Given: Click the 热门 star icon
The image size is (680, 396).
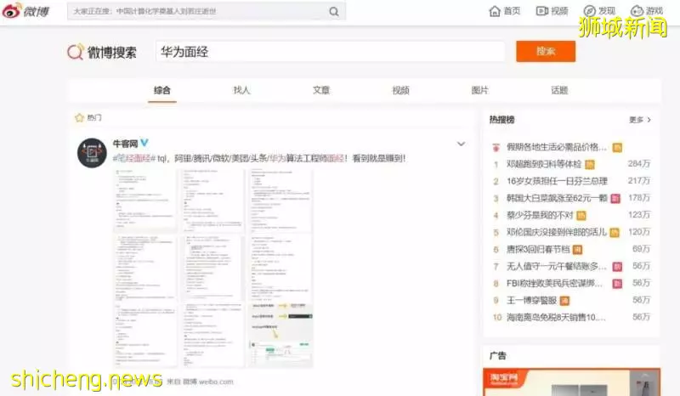Looking at the screenshot, I should (x=79, y=117).
